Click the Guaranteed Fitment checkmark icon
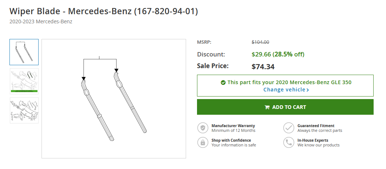 coord(289,128)
